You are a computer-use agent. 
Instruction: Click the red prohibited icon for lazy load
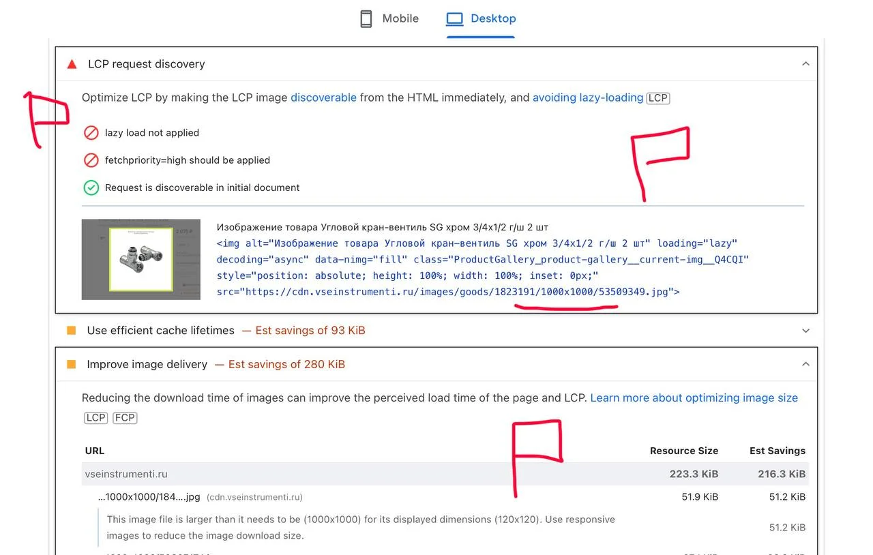[91, 133]
